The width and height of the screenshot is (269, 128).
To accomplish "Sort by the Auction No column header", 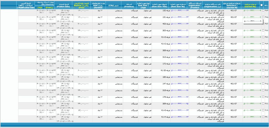I will pyautogui.click(x=251, y=5).
